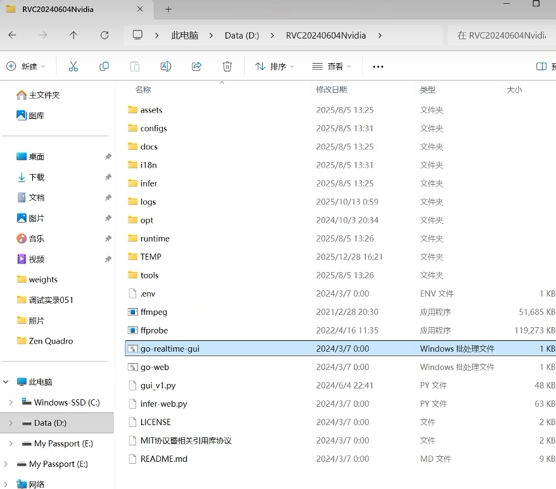Expand the Data (D:) tree node
Screen dimensions: 556x489
pyautogui.click(x=11, y=423)
